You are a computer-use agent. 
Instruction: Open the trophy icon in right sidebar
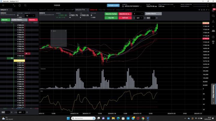pyautogui.click(x=213, y=42)
